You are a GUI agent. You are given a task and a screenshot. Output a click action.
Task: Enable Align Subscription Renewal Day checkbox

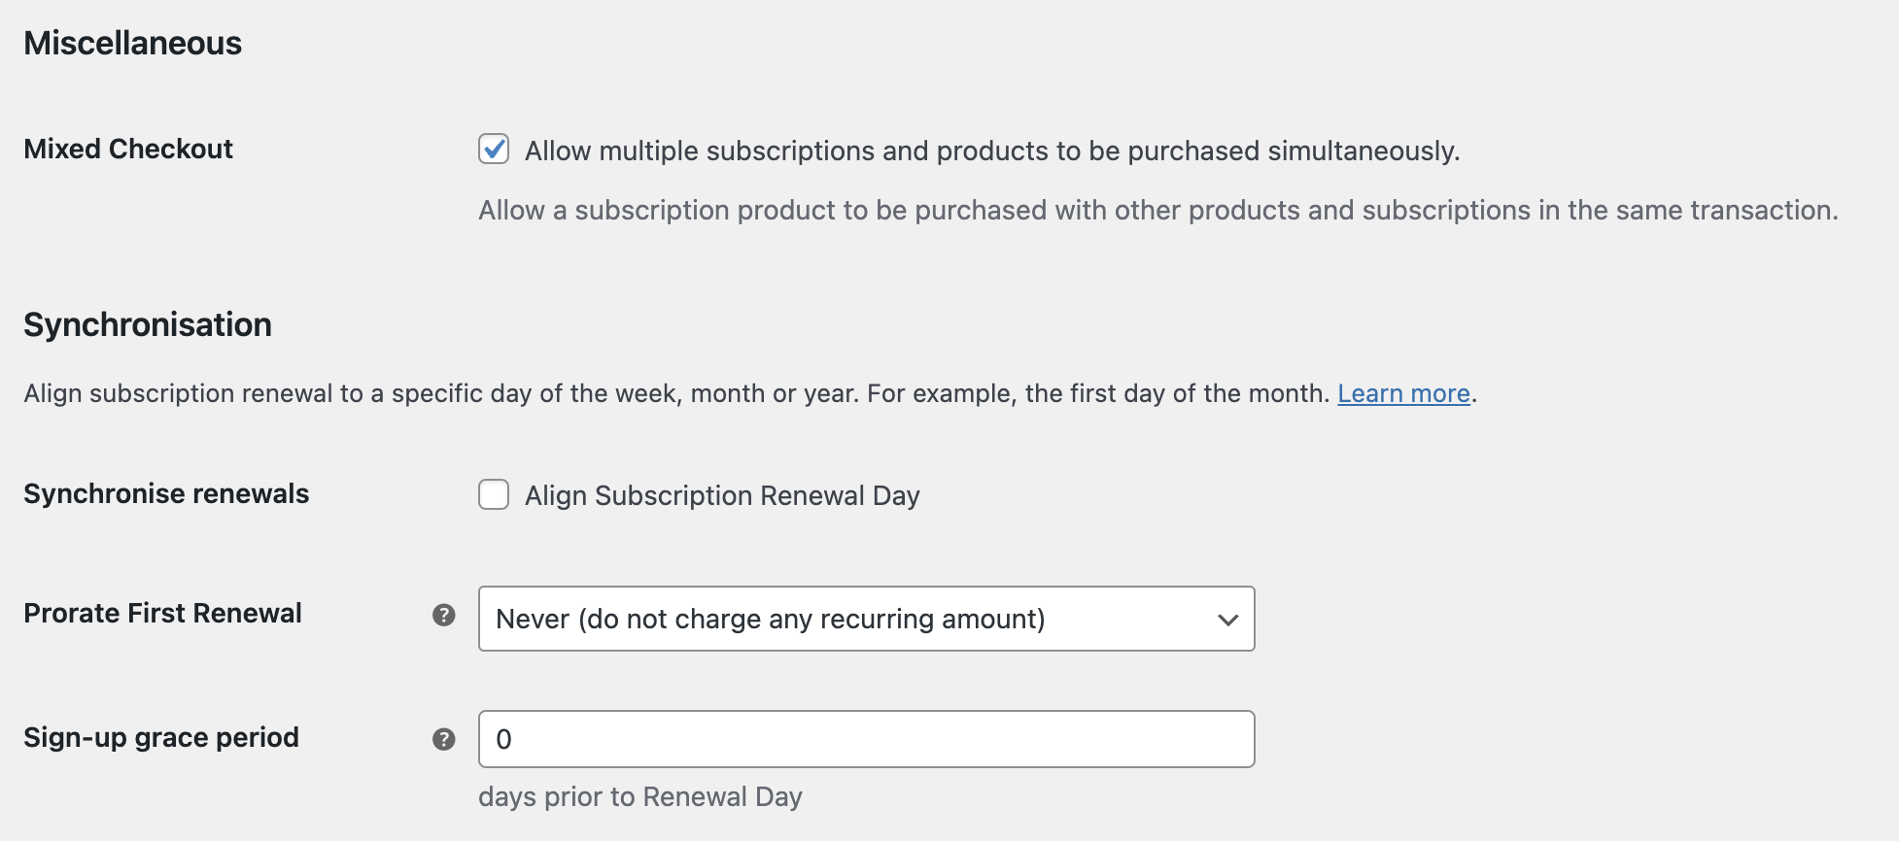[x=494, y=494]
